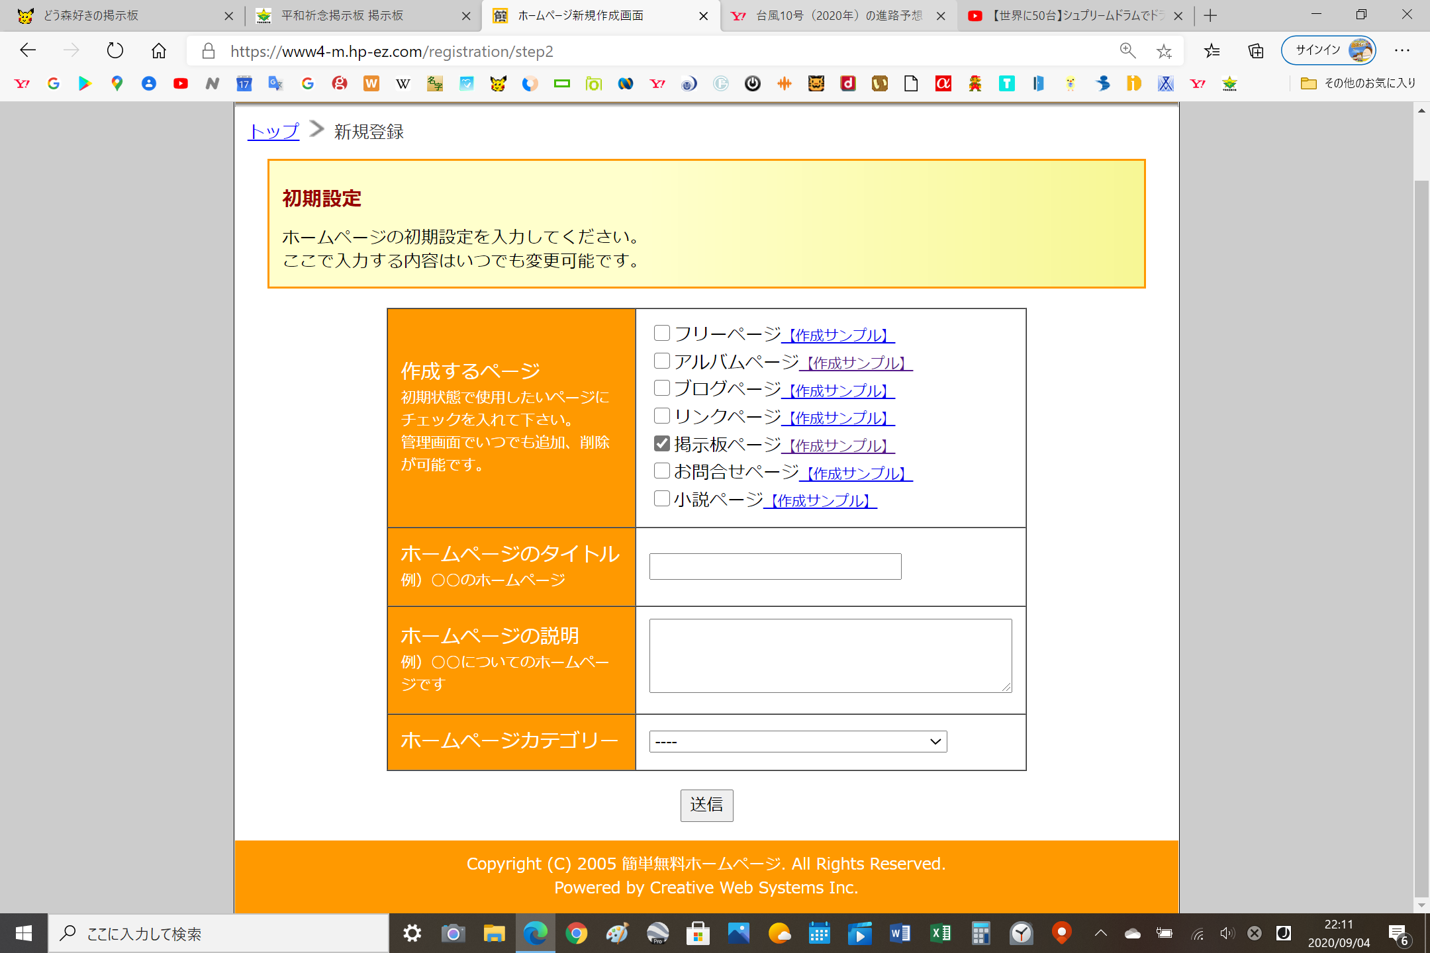1430x953 pixels.
Task: Show hidden system tray icons chevron
Action: point(1100,933)
